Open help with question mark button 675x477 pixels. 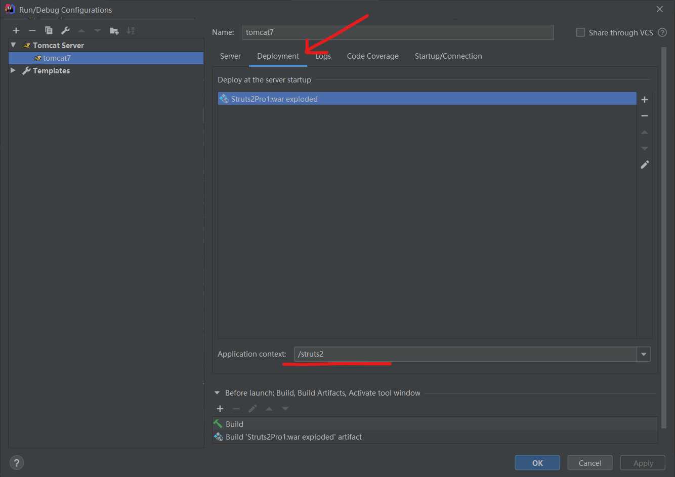coord(17,462)
